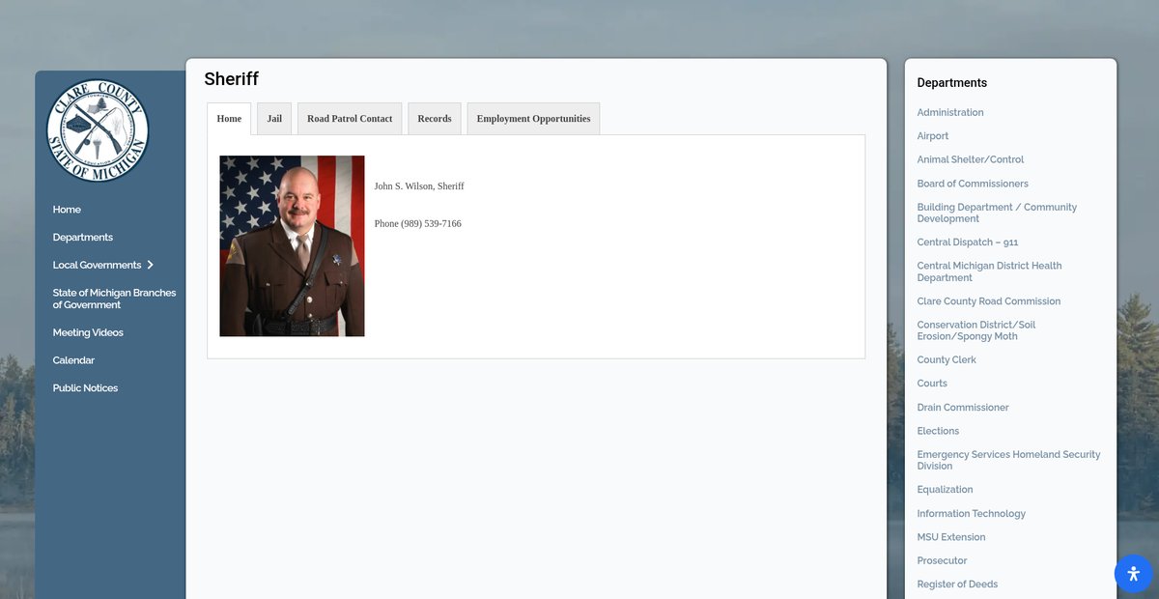Open the Airport department link

pyautogui.click(x=933, y=136)
